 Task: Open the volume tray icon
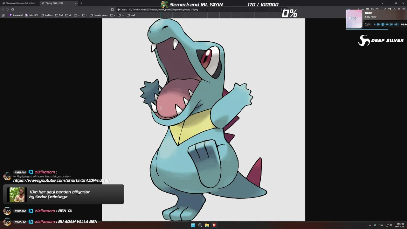click(391, 225)
